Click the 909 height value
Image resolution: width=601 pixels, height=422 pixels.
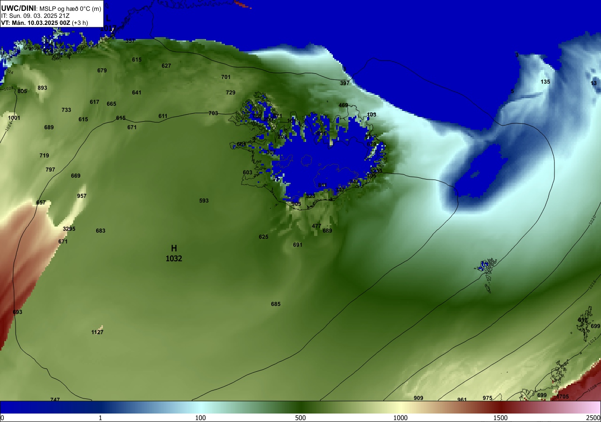(x=418, y=398)
